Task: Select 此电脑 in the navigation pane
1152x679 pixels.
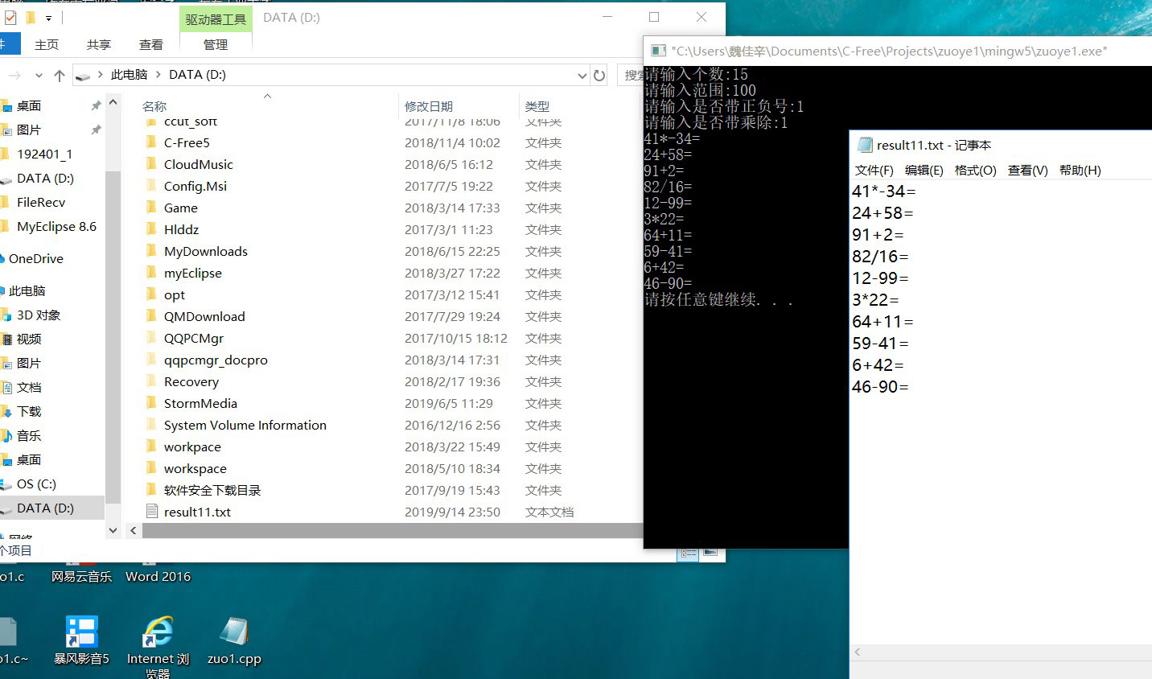Action: 27,290
